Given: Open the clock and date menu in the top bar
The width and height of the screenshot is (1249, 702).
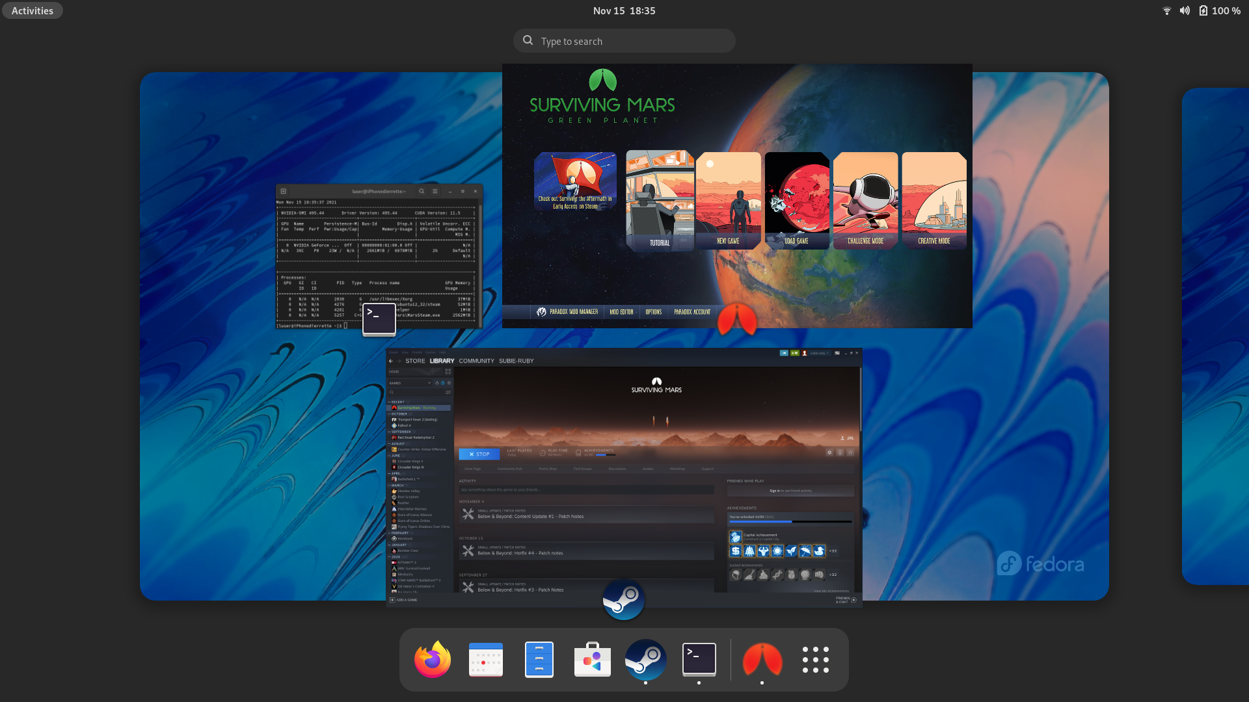Looking at the screenshot, I should 624,10.
